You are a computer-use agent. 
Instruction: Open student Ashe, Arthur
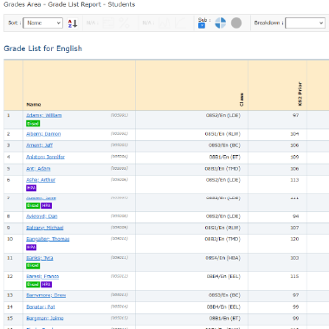[x=41, y=180]
